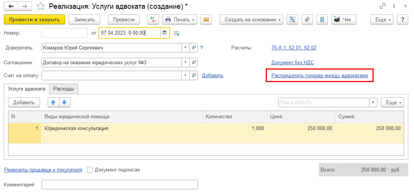Expand the Доверитель dropdown list
The image size is (414, 192).
(185, 48)
